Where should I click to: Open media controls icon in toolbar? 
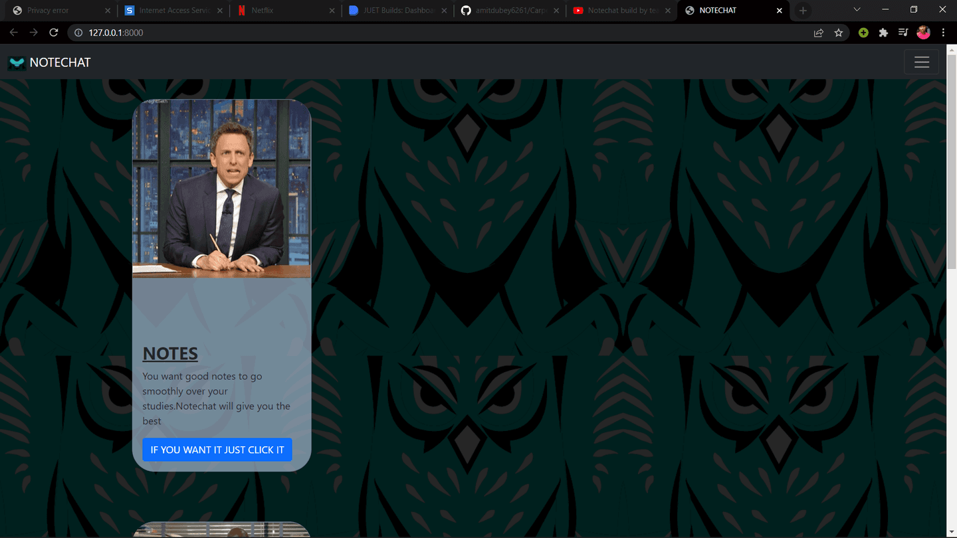pos(903,33)
